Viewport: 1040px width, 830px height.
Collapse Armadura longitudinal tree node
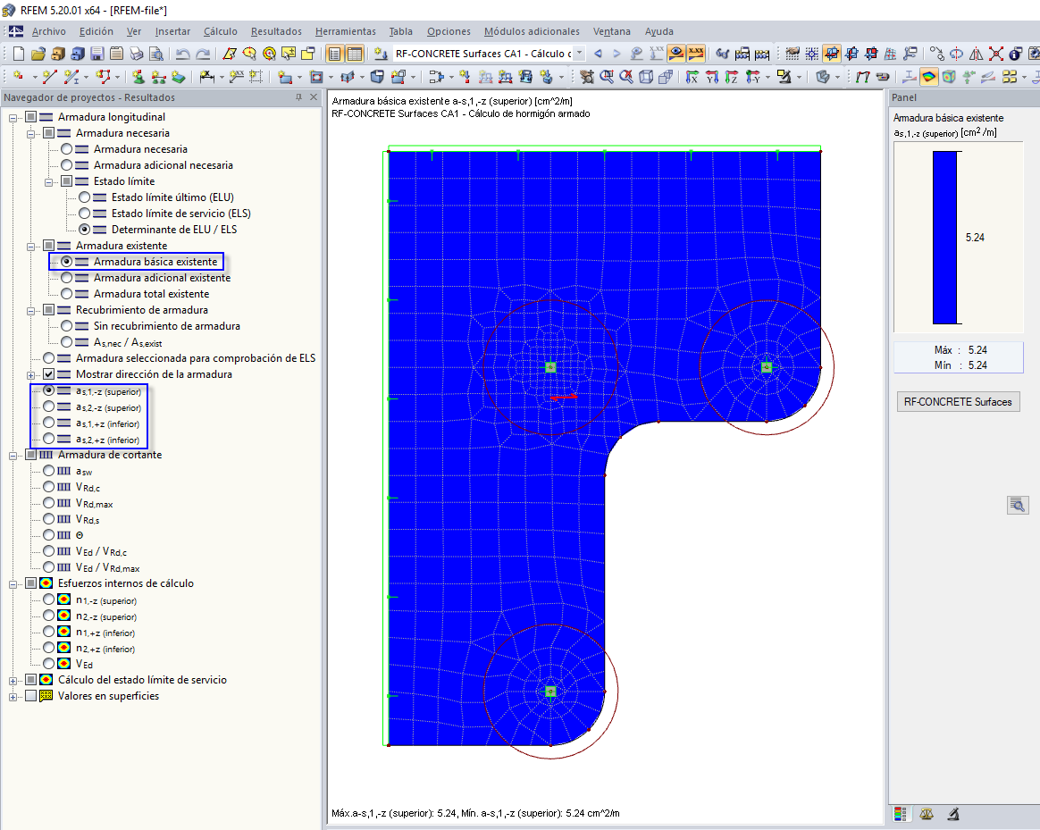[13, 118]
